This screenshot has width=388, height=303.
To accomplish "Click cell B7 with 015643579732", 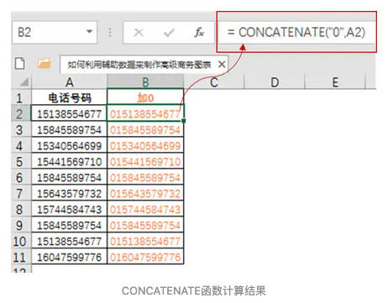I will coord(145,193).
